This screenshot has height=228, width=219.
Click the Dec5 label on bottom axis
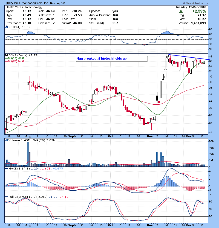190,225
